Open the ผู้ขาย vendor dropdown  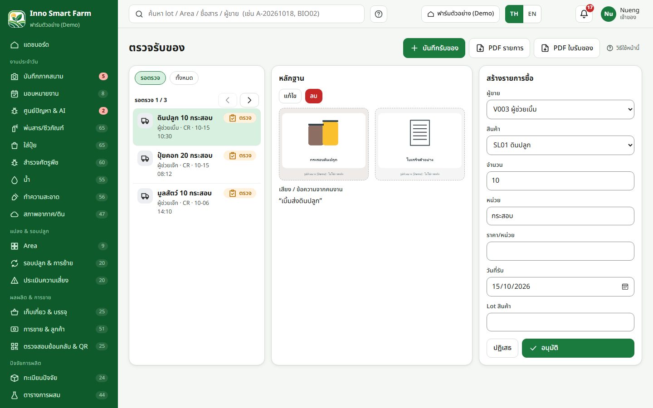coord(560,109)
